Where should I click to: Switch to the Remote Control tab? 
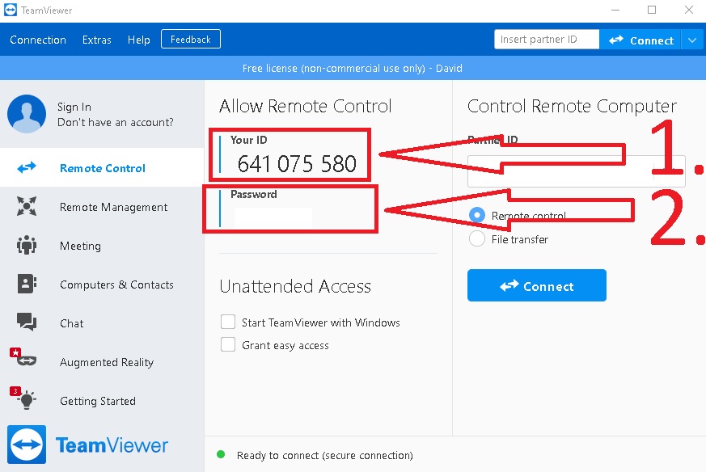tap(102, 168)
